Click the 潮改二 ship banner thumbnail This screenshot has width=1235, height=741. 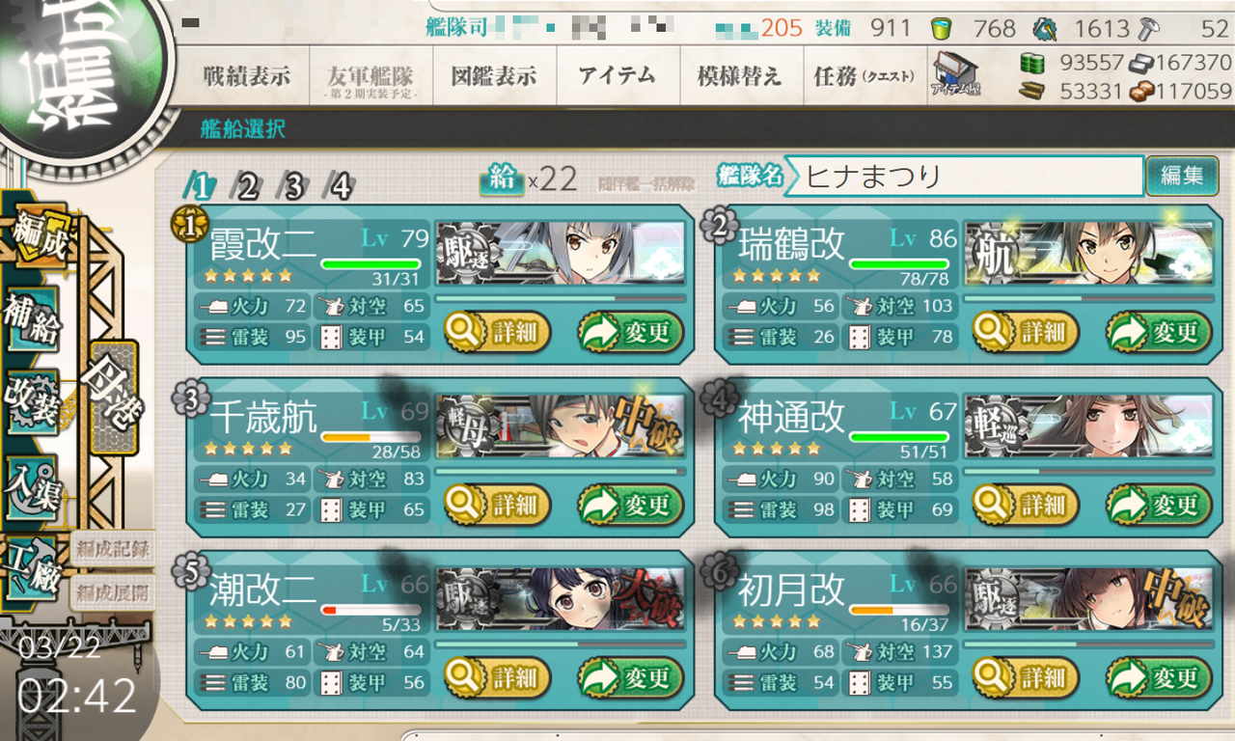(x=561, y=598)
